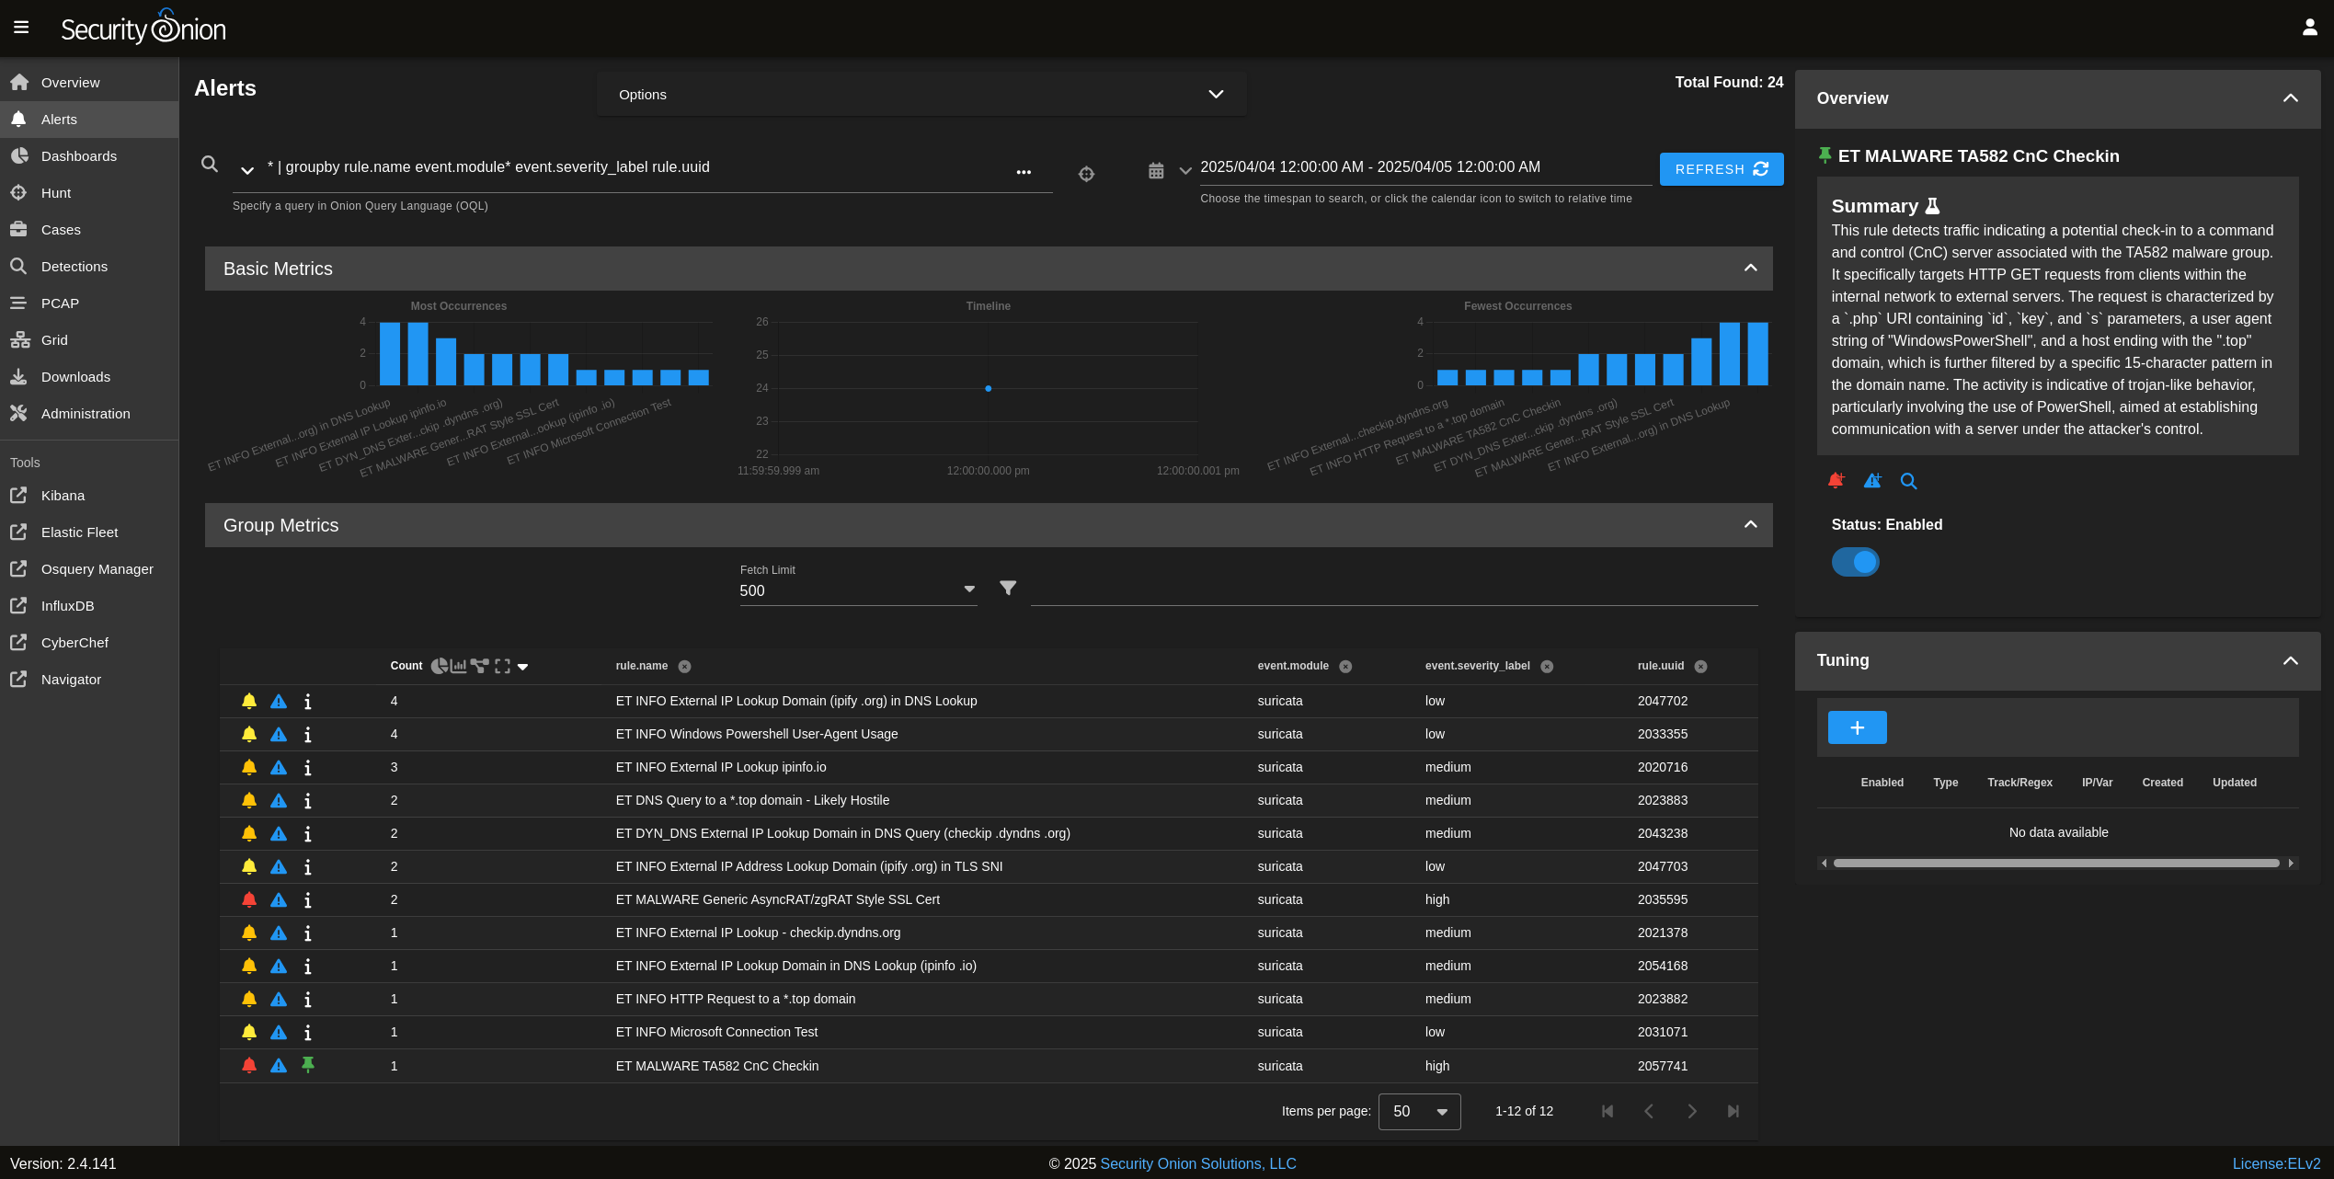
Task: Click the pie chart icon in Count header
Action: coord(440,666)
